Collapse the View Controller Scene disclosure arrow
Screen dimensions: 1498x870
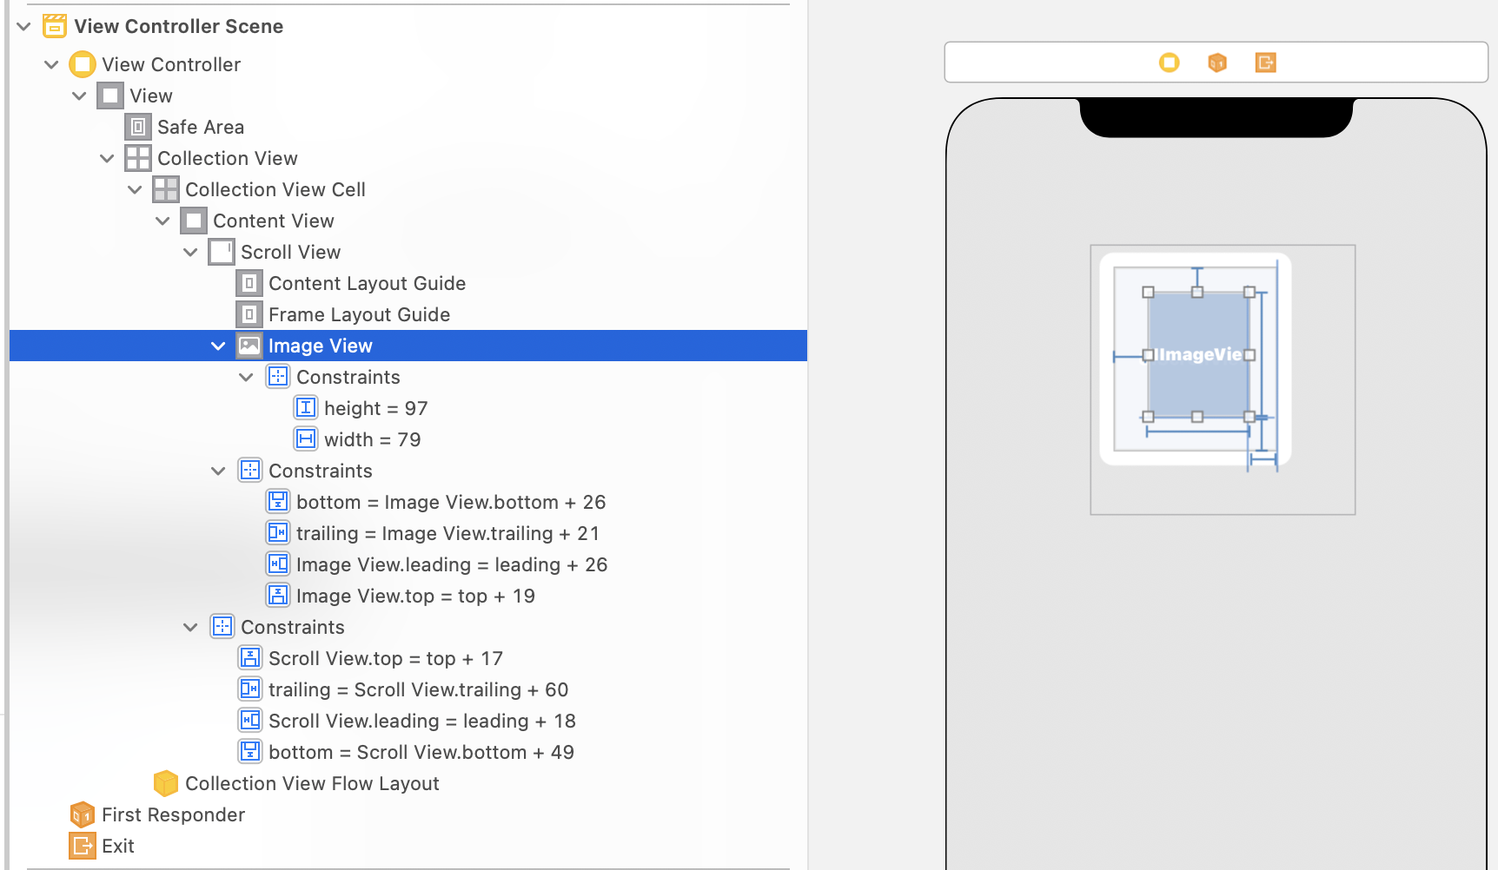pyautogui.click(x=24, y=27)
